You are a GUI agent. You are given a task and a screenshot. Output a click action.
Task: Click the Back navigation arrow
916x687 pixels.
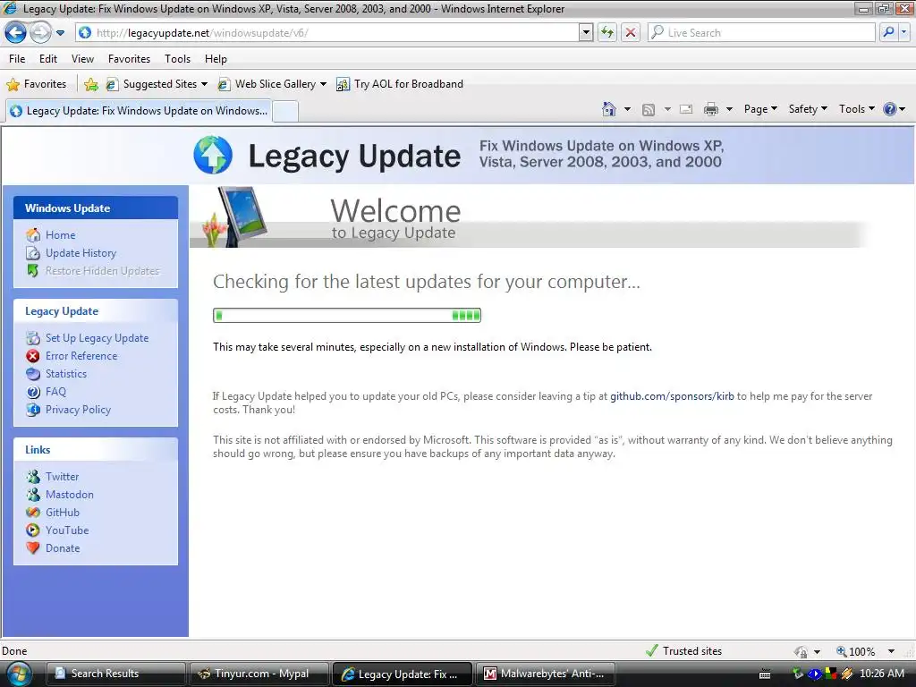16,33
